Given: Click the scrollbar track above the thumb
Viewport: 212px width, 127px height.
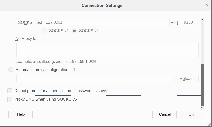Looking at the screenshot, I should pyautogui.click(x=202, y=43).
